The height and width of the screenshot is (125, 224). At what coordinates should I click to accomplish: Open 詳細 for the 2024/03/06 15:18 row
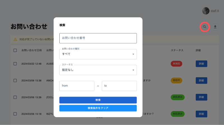[201, 114]
